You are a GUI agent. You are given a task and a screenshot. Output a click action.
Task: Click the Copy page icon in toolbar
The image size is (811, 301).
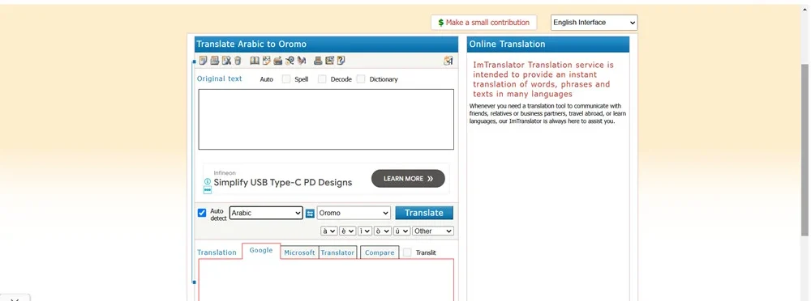pyautogui.click(x=204, y=61)
